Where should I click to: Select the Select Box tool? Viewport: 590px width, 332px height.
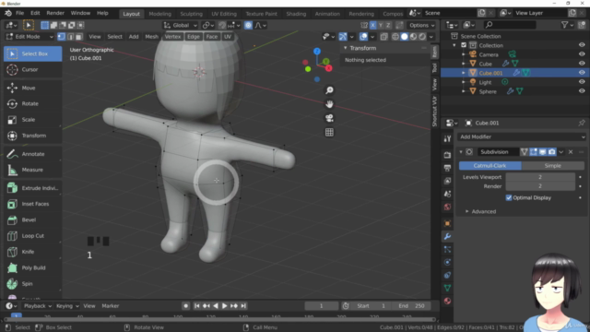click(x=33, y=53)
